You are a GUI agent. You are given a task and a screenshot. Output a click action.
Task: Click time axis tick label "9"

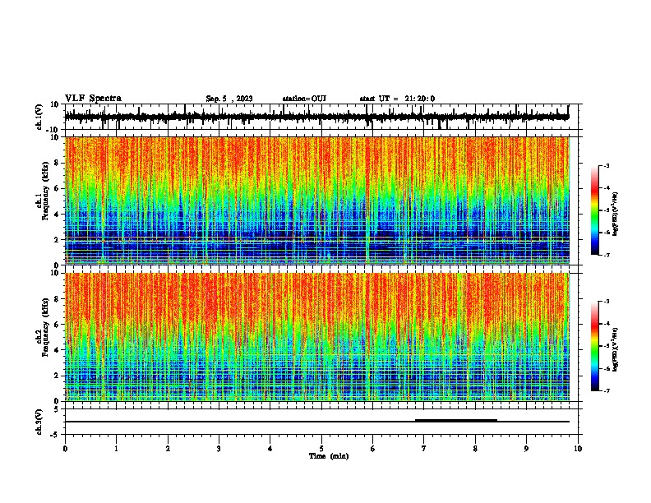pos(526,449)
